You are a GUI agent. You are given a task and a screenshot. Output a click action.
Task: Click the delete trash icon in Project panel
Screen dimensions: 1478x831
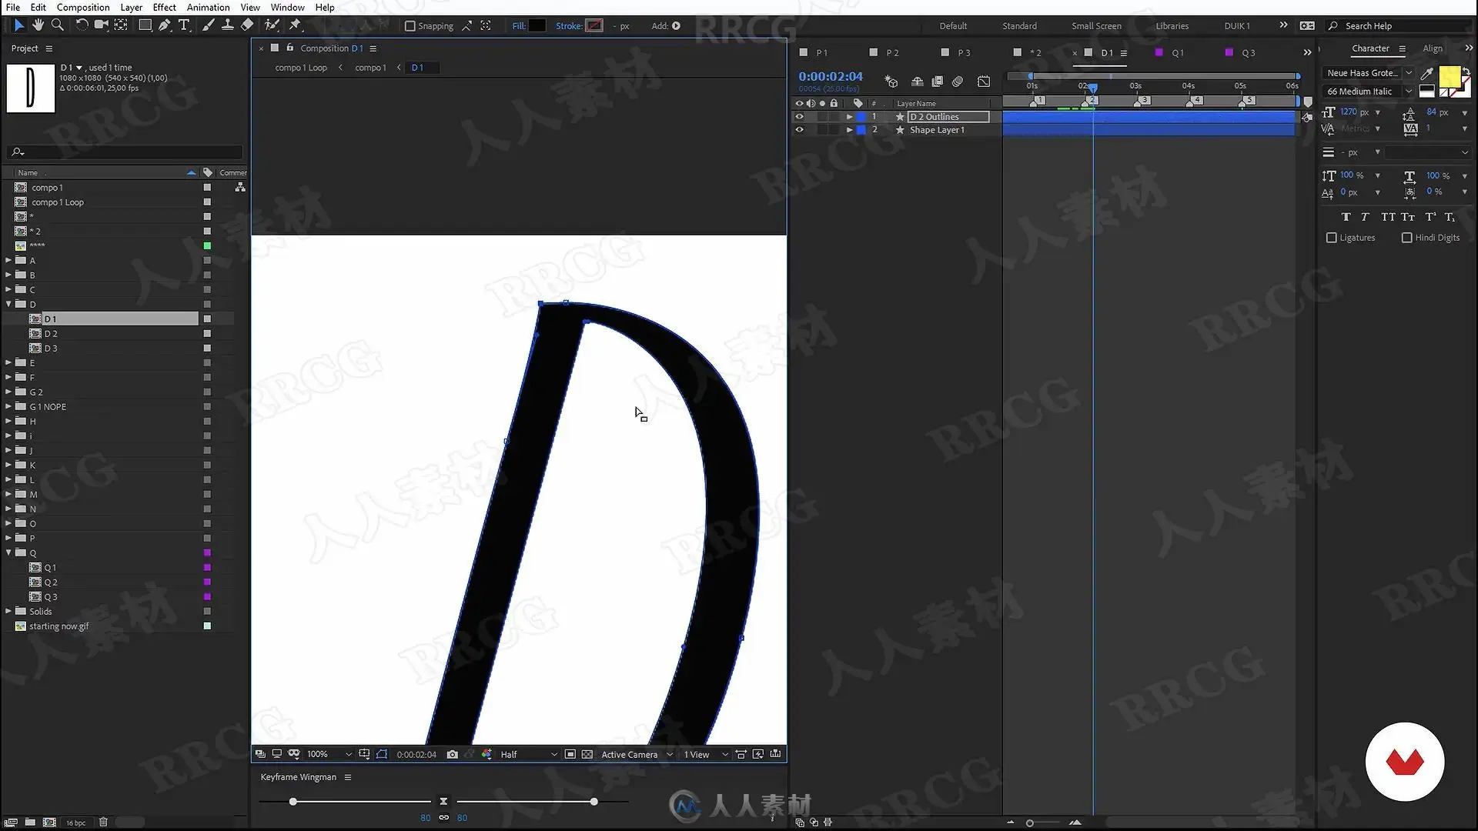click(103, 822)
